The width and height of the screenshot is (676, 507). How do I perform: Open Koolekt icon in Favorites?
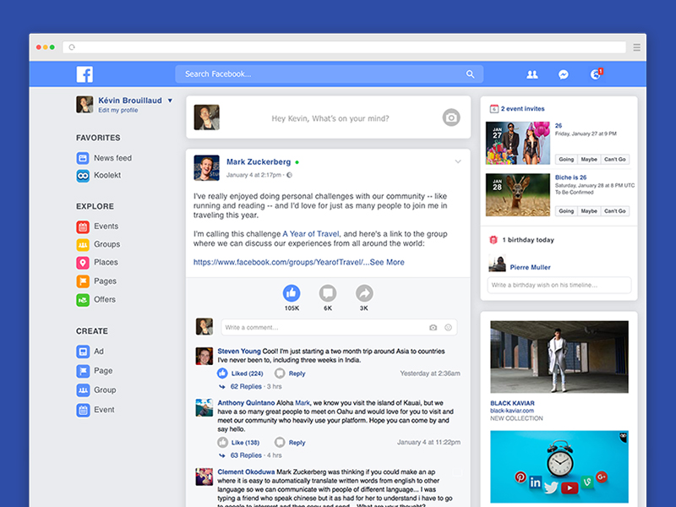coord(83,176)
